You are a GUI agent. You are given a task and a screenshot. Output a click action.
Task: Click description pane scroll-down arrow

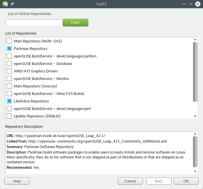(x=195, y=171)
